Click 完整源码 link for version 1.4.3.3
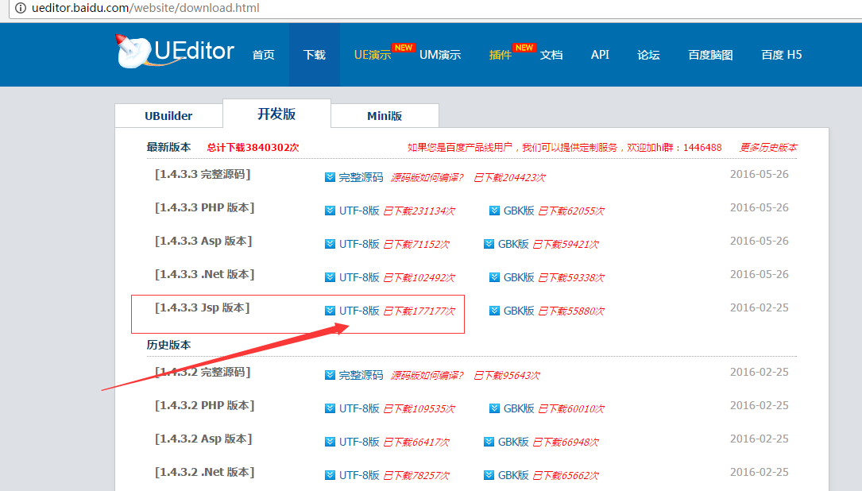 pos(361,177)
